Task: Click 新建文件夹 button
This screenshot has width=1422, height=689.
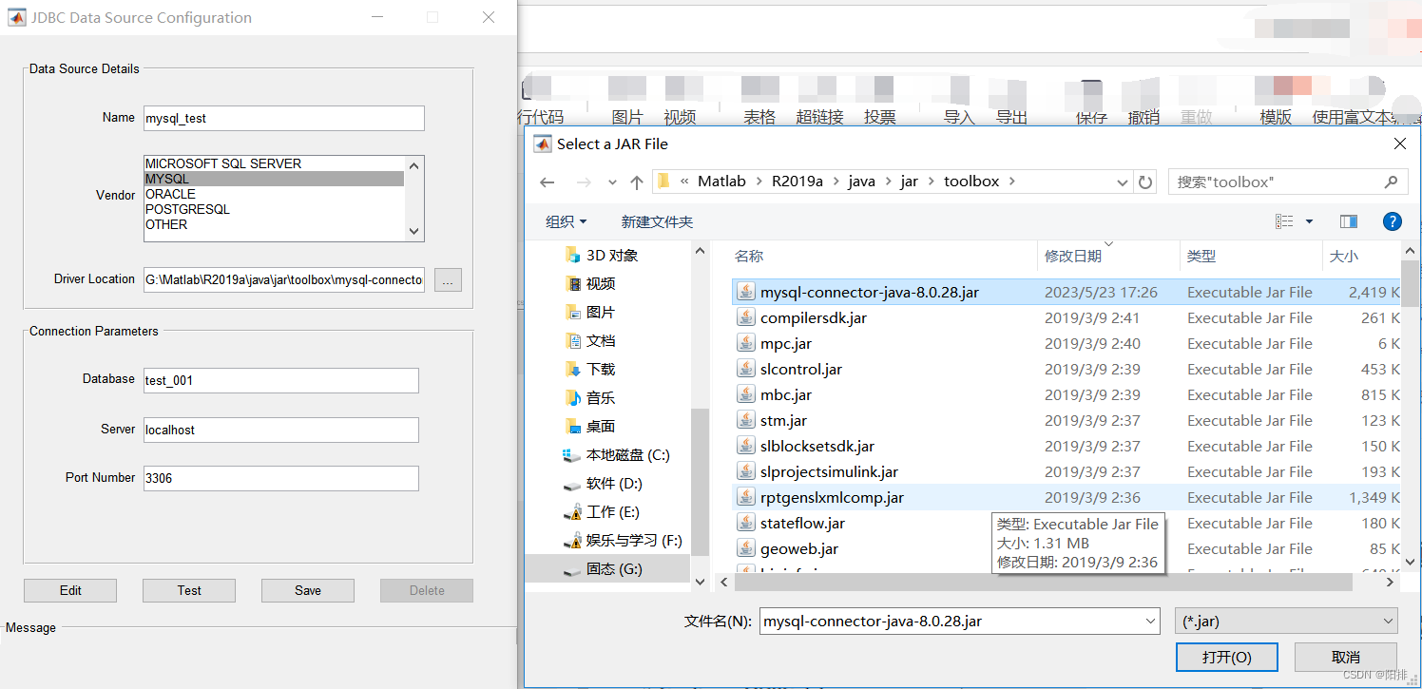Action: 657,221
